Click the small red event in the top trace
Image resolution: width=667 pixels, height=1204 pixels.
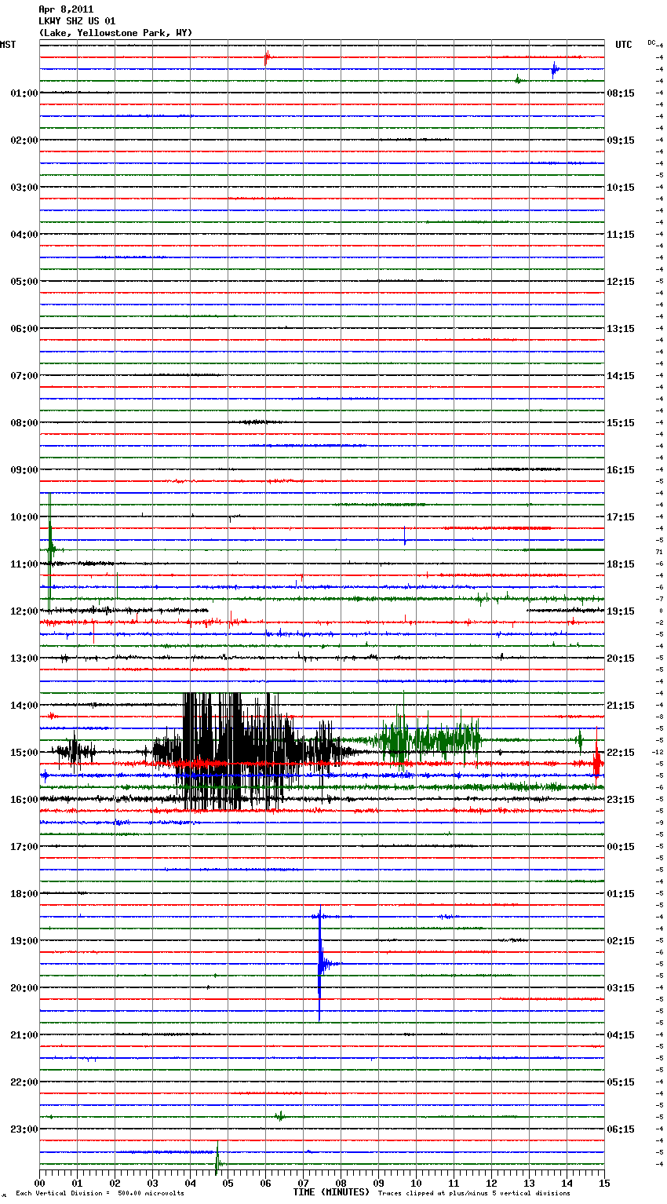(x=267, y=57)
